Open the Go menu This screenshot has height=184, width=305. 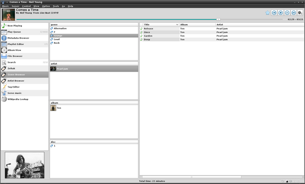63,6
